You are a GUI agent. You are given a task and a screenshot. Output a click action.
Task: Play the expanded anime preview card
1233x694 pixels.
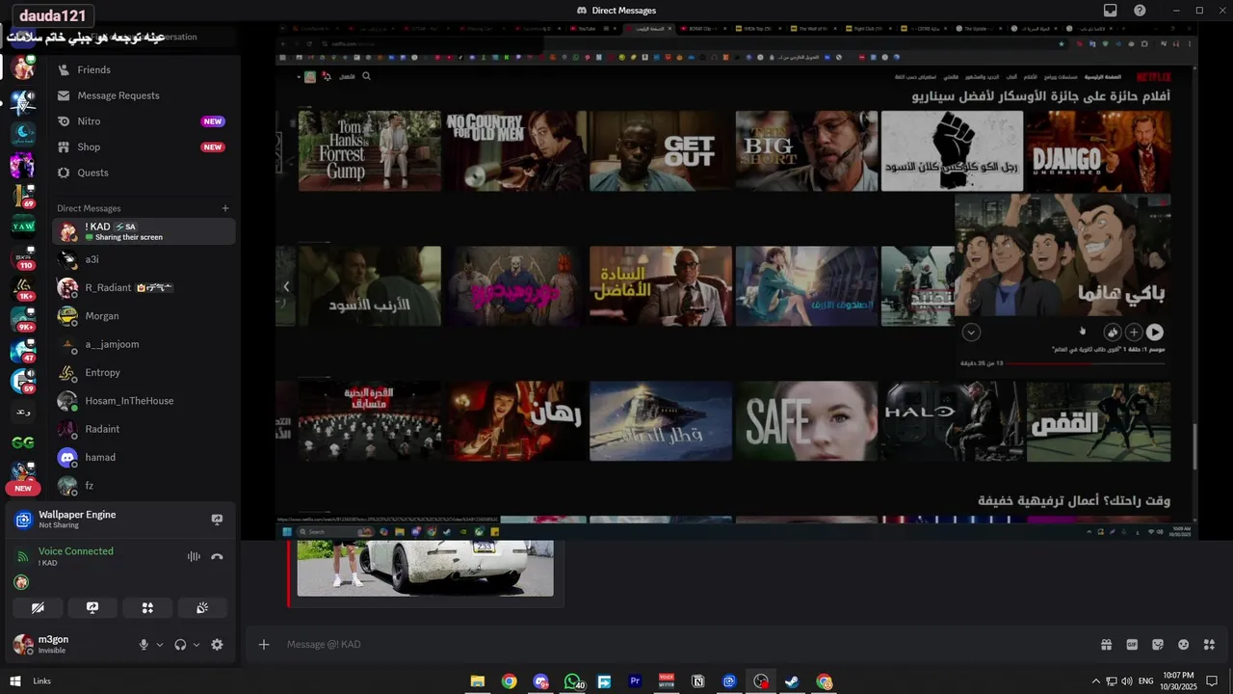(x=1154, y=332)
